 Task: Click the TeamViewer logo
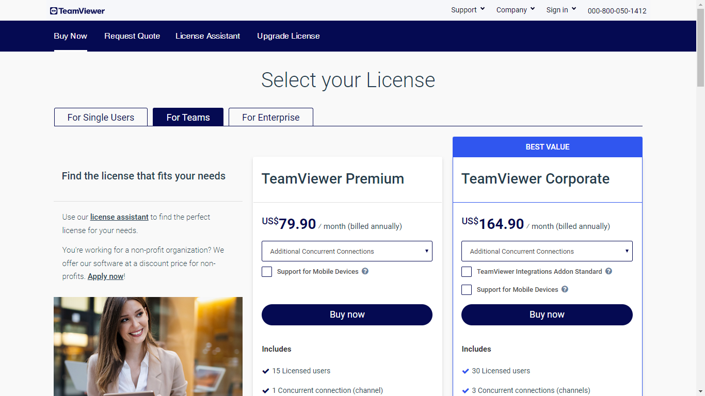(x=77, y=10)
